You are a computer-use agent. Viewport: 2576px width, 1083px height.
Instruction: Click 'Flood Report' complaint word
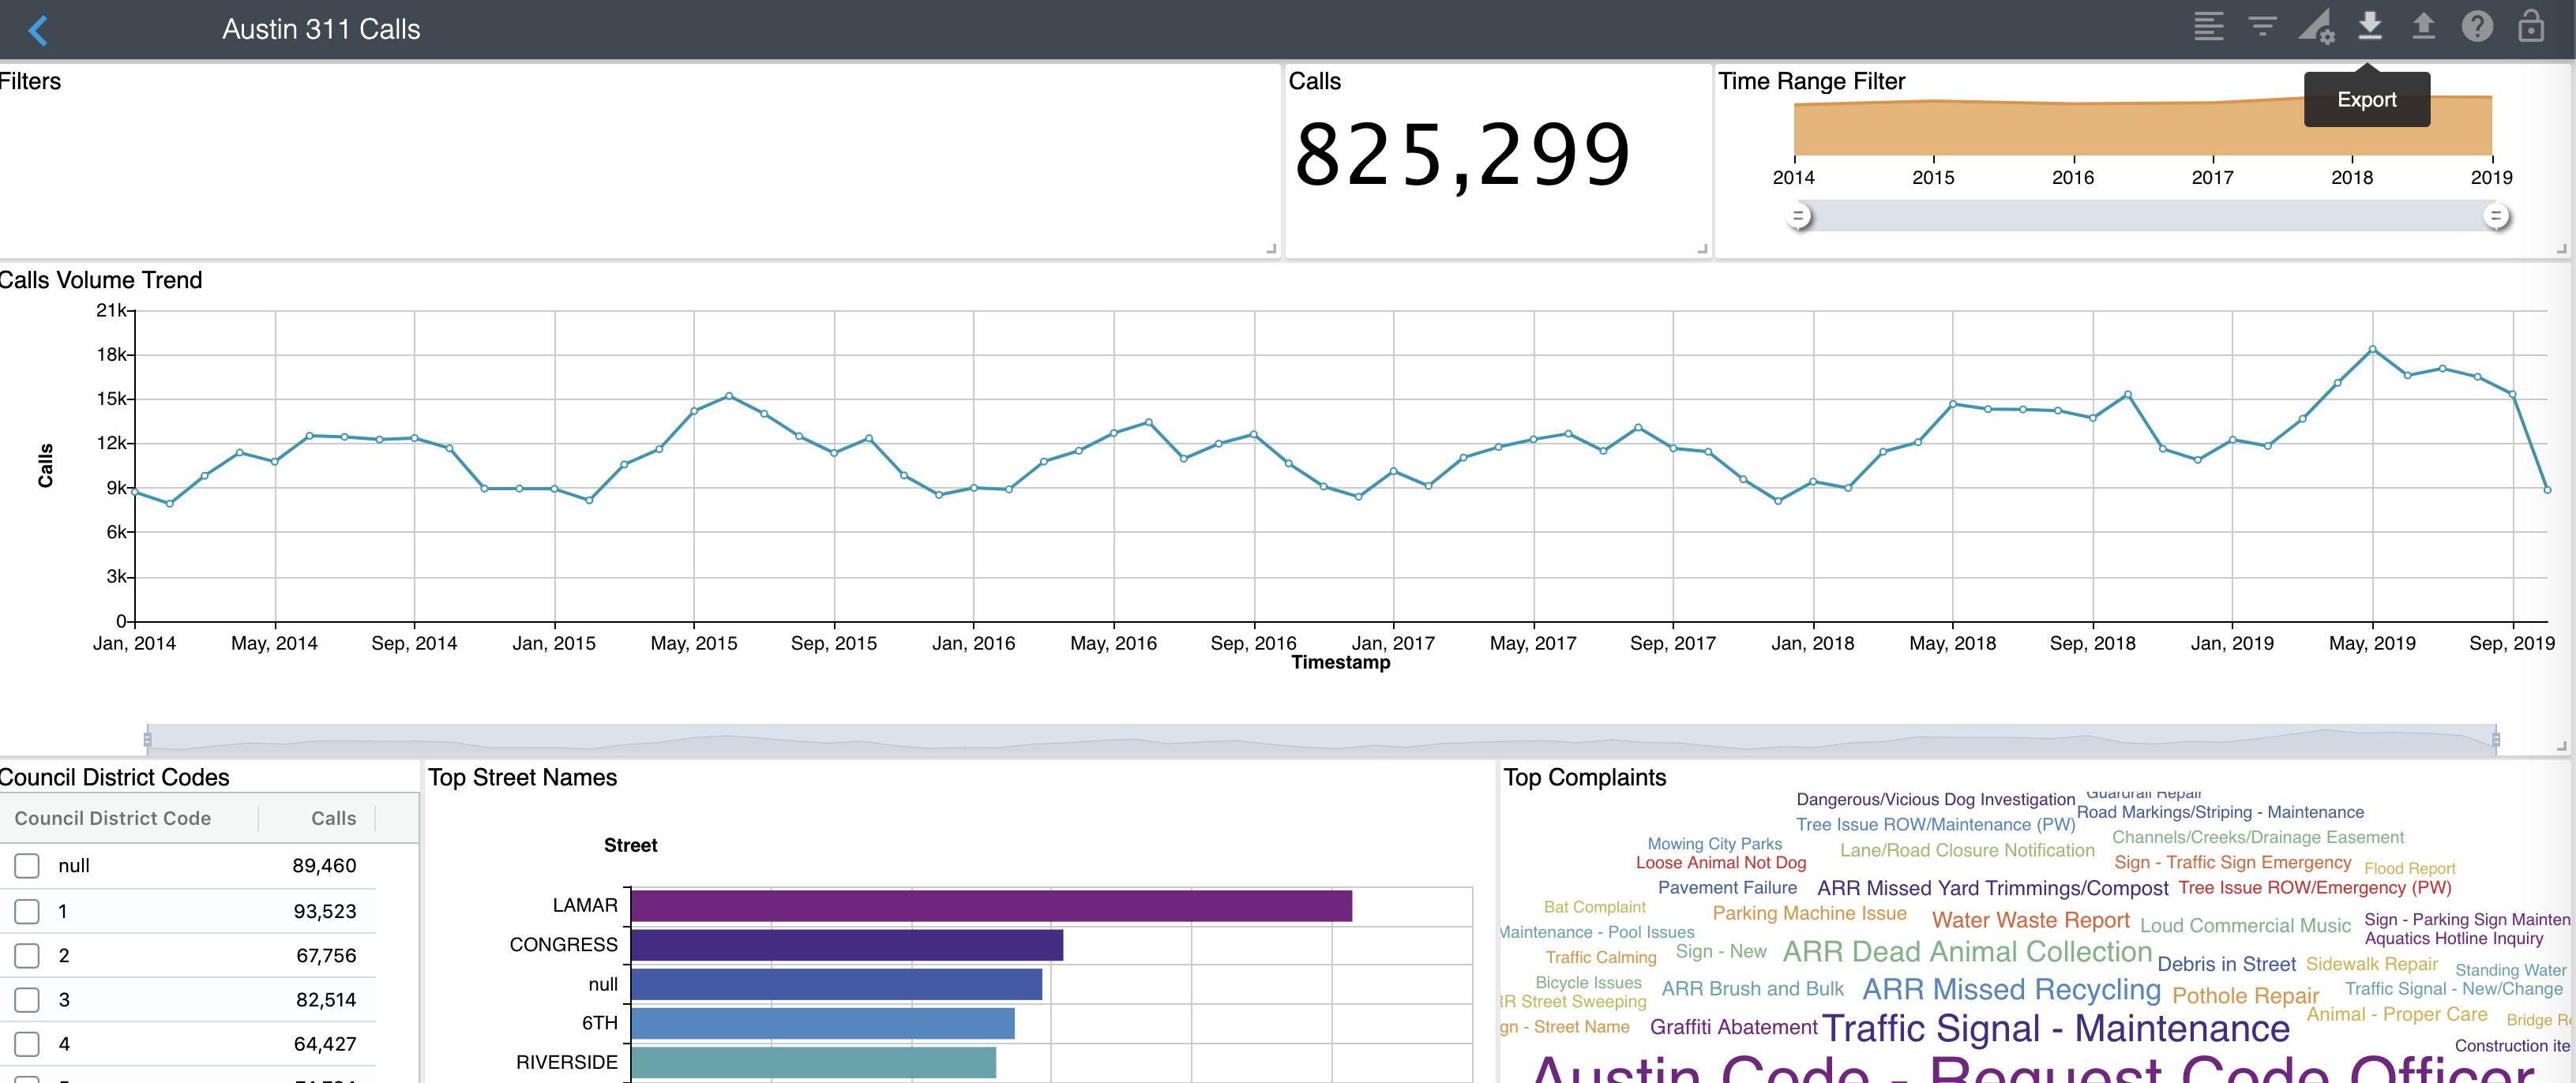2409,869
